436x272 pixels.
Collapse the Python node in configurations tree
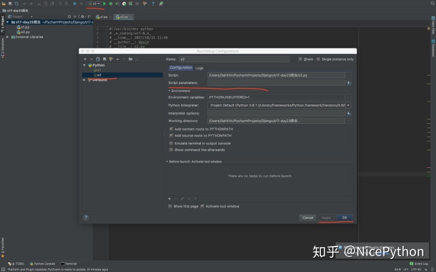[84, 65]
